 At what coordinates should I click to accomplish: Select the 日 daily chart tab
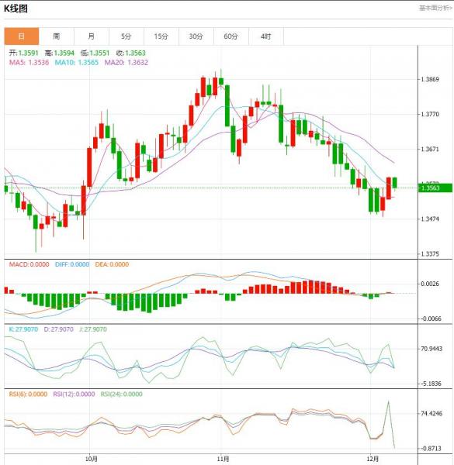(22, 36)
